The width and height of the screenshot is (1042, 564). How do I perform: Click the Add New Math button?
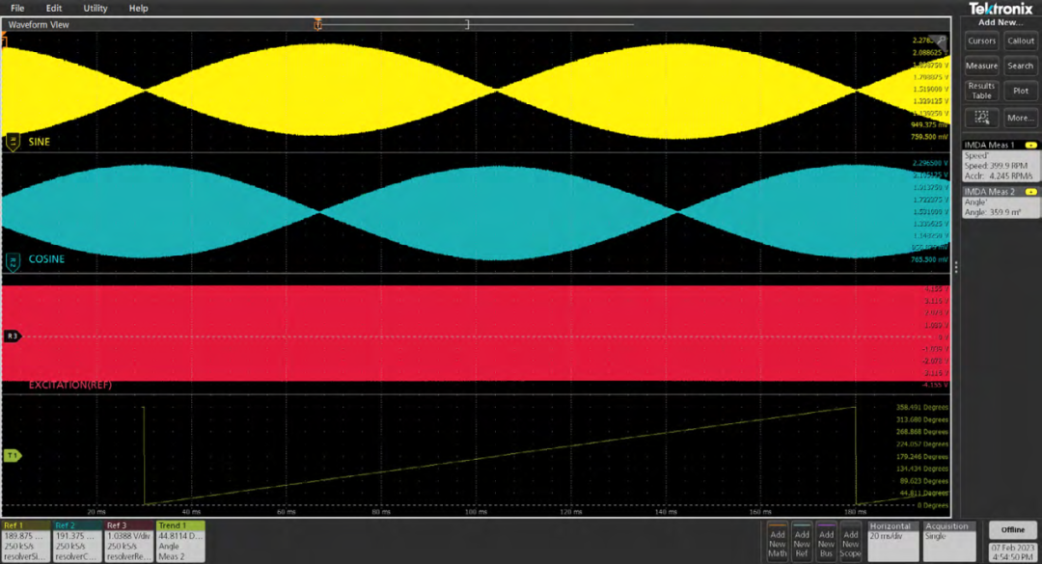[x=778, y=543]
